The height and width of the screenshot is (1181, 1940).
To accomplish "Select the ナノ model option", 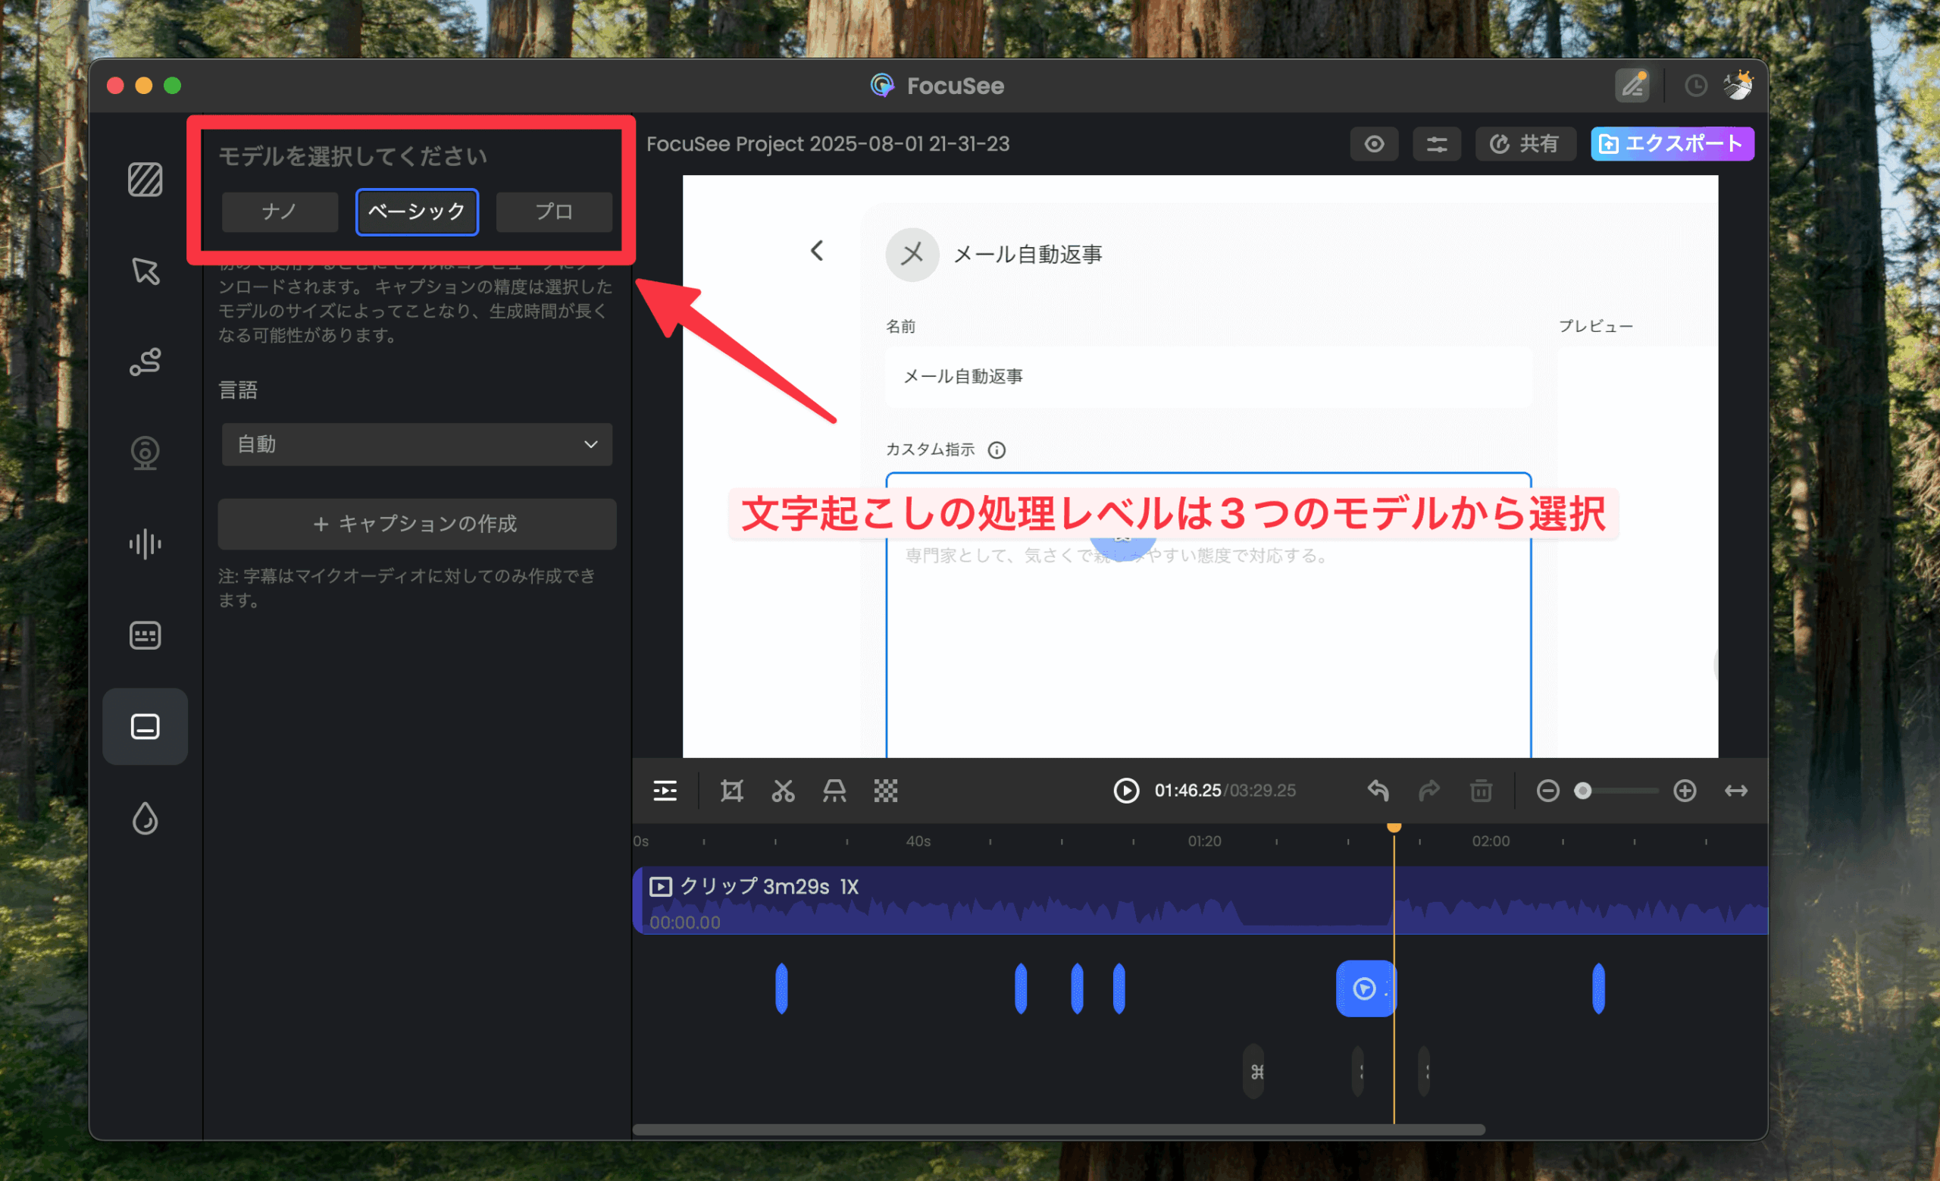I will coord(280,211).
